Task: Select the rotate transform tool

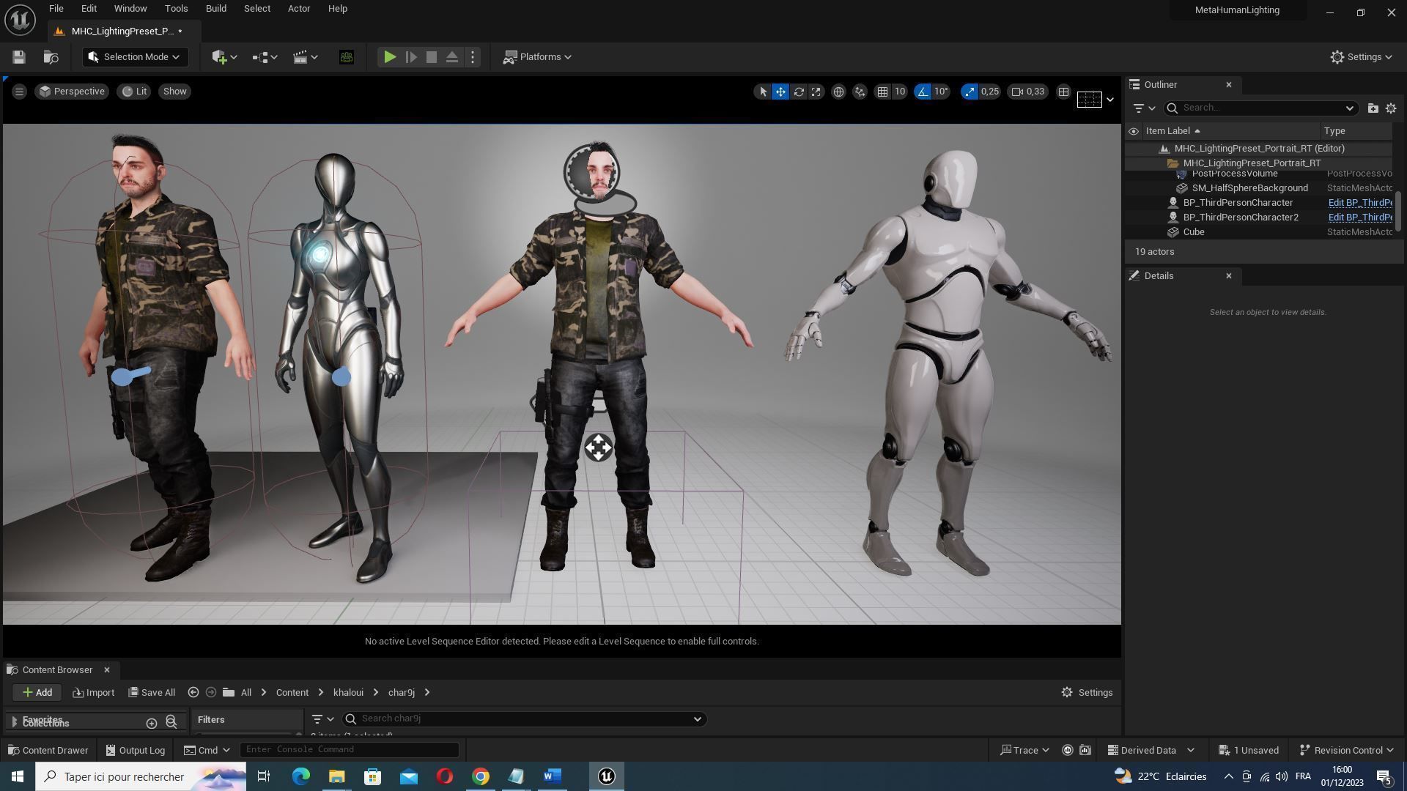Action: click(x=799, y=92)
